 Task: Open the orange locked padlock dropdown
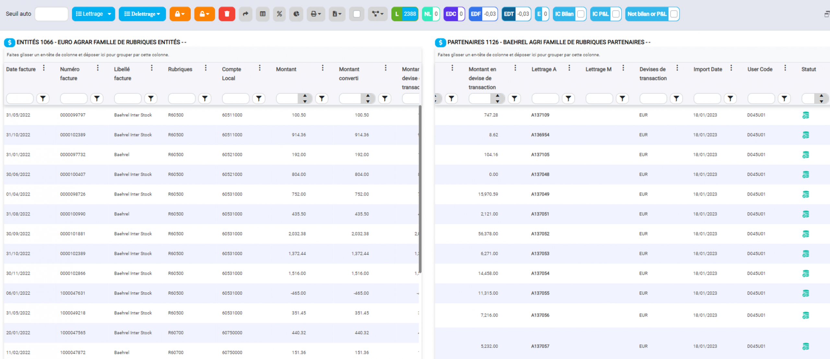pyautogui.click(x=180, y=14)
